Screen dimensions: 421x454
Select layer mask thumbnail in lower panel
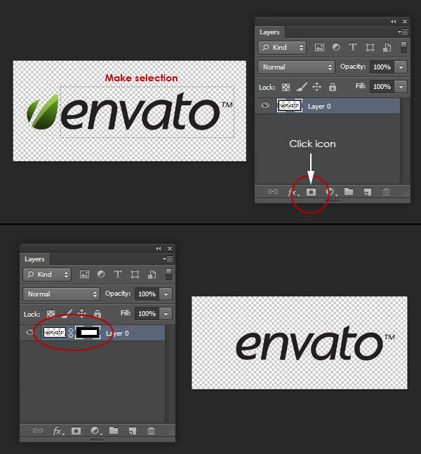pyautogui.click(x=88, y=332)
